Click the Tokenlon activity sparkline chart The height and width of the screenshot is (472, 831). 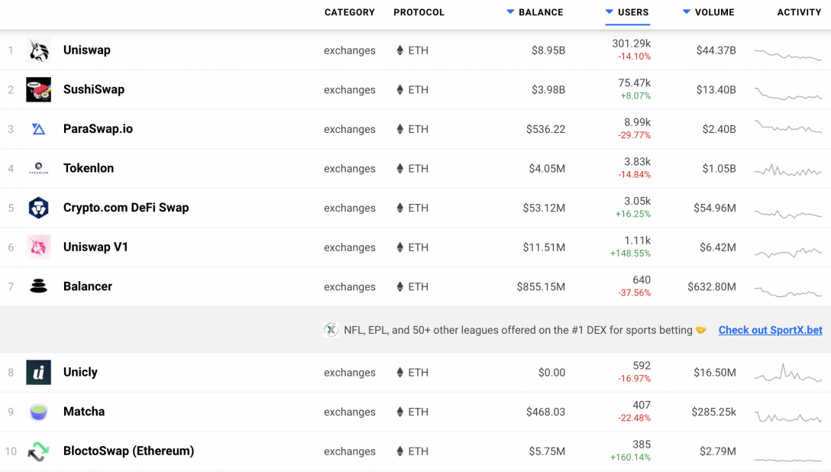[788, 170]
